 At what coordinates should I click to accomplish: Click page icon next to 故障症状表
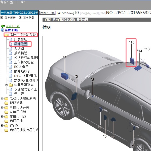(11, 71)
